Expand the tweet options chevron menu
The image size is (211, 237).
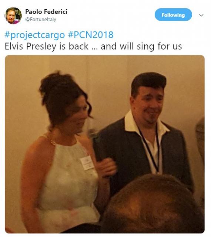click(201, 15)
